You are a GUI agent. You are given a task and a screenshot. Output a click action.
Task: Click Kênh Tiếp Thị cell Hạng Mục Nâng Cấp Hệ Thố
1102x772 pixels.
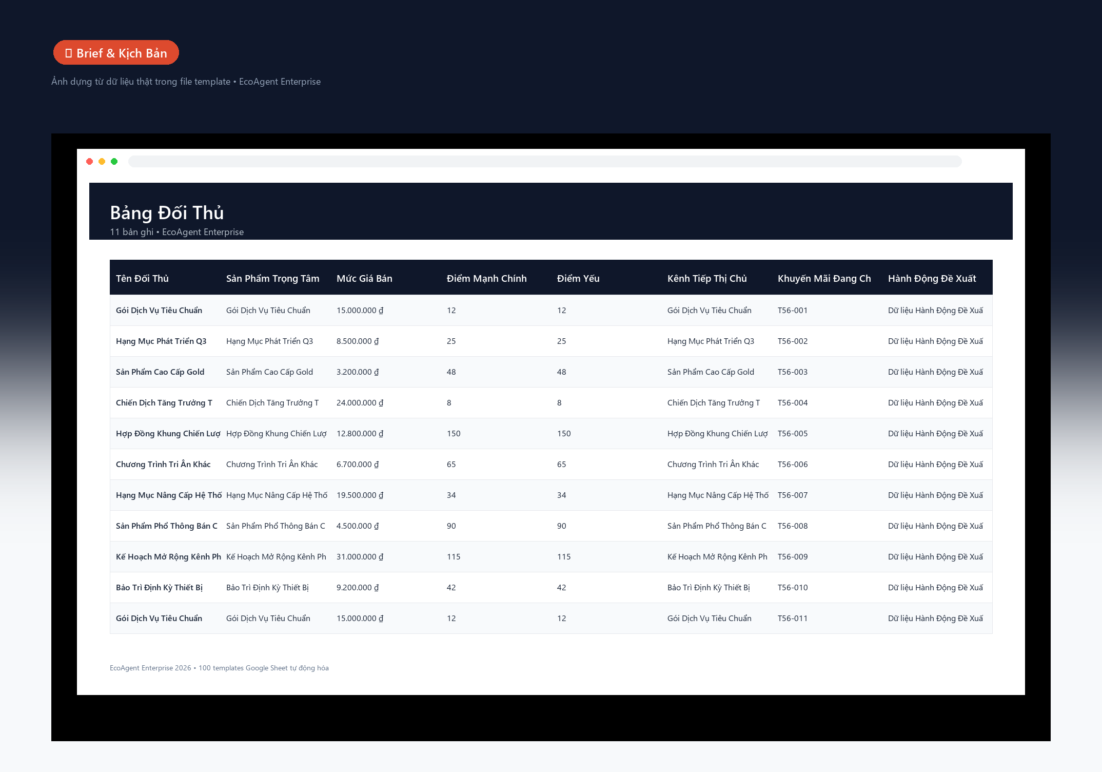[718, 495]
